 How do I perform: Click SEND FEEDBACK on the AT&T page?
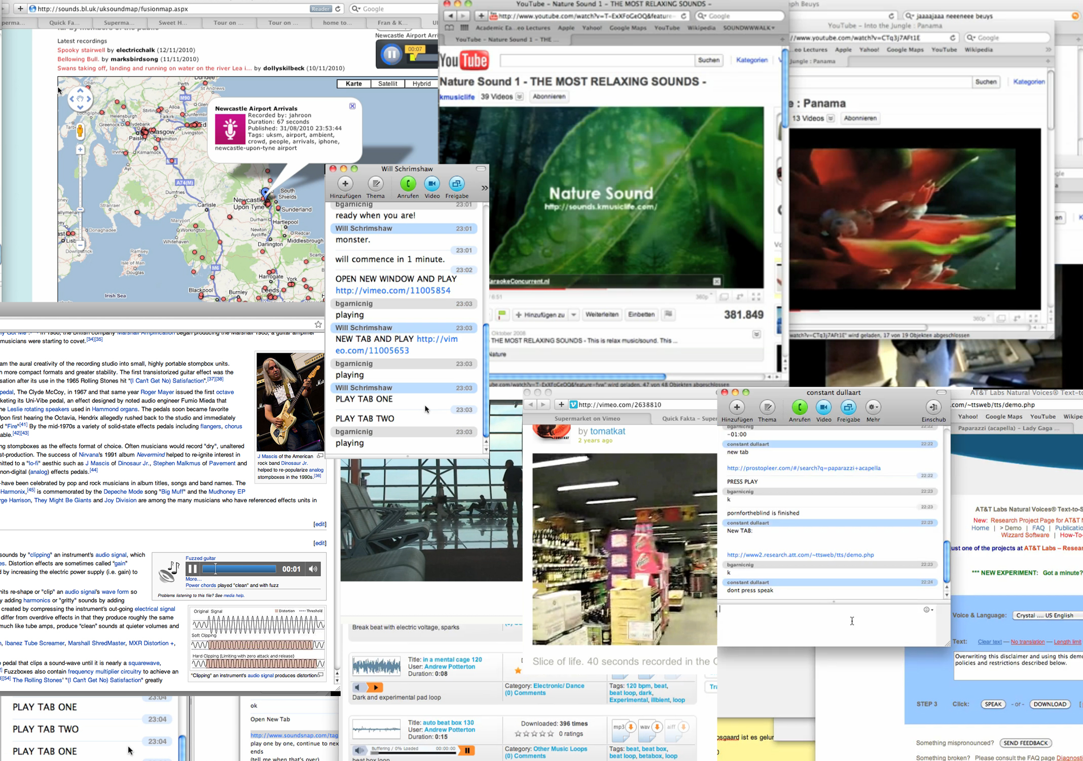(x=1025, y=743)
